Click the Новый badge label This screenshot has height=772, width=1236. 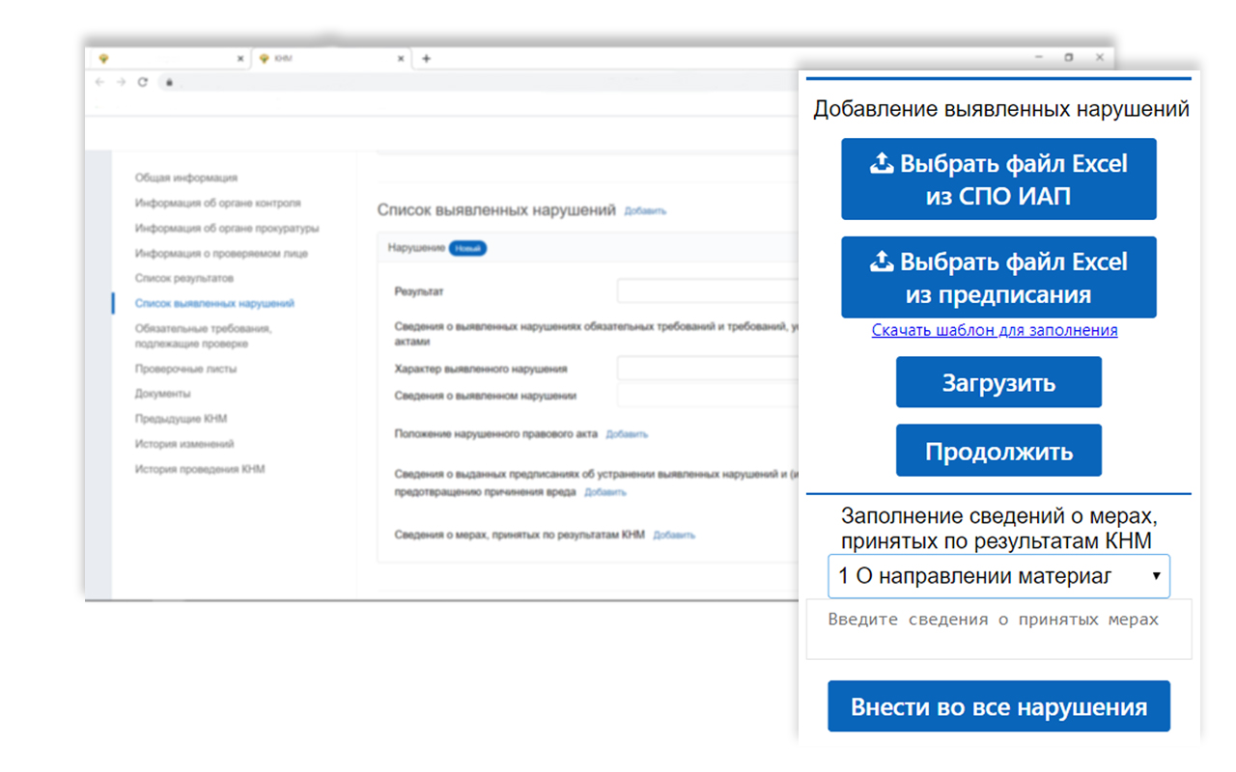pyautogui.click(x=468, y=248)
